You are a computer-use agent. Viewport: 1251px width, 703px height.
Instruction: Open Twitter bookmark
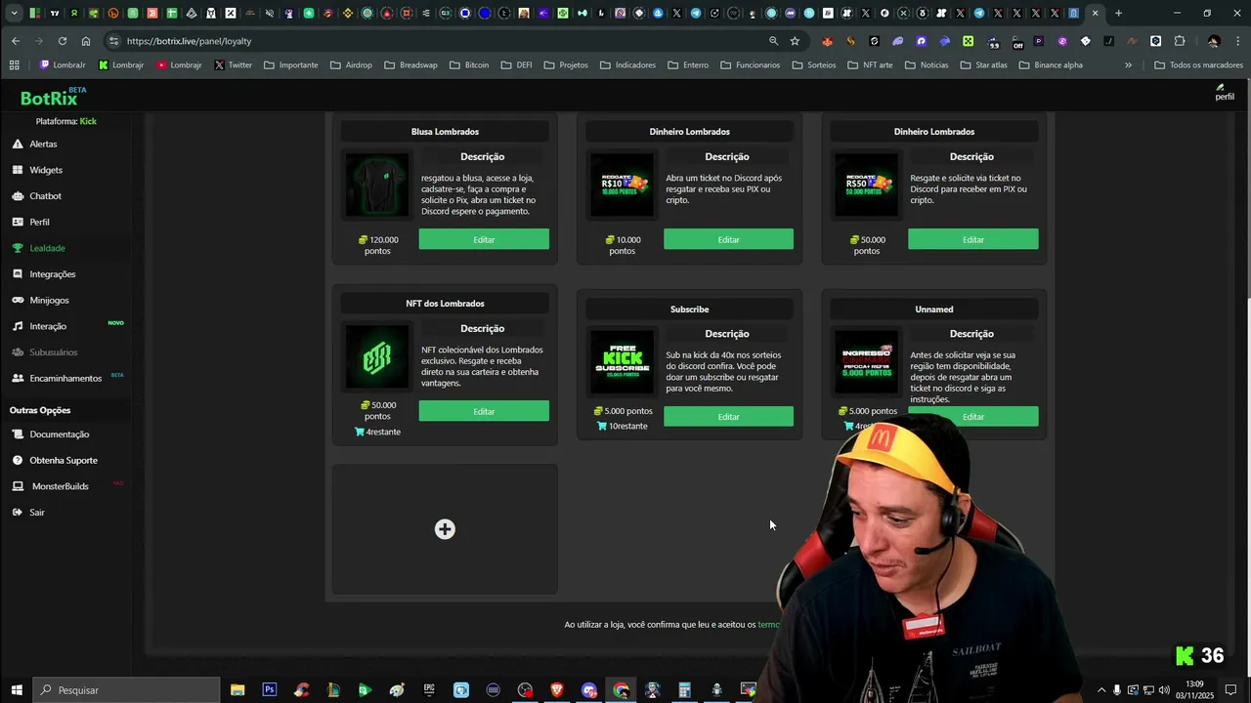(x=233, y=65)
